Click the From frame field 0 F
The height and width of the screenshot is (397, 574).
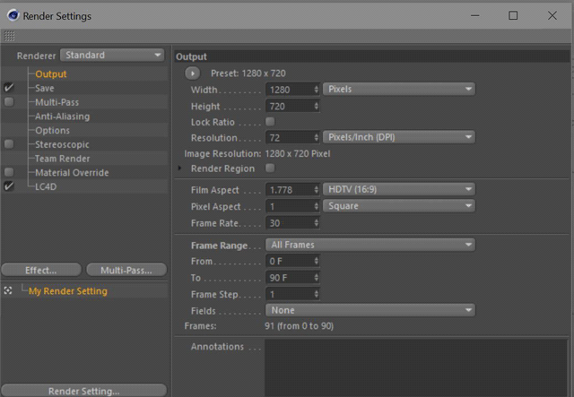click(289, 261)
